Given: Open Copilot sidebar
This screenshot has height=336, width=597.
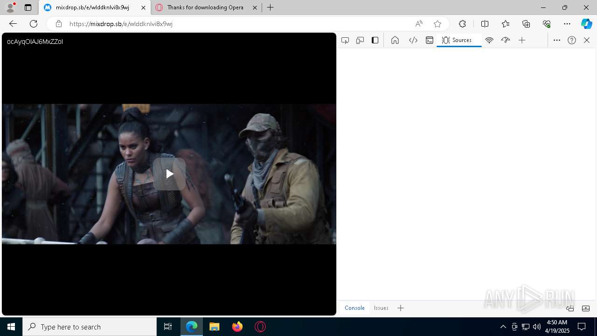Looking at the screenshot, I should (x=586, y=24).
